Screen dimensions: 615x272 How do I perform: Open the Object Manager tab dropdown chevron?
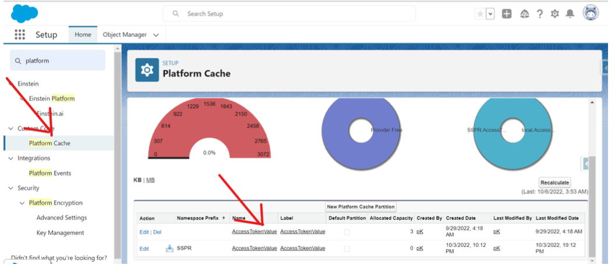tap(155, 35)
